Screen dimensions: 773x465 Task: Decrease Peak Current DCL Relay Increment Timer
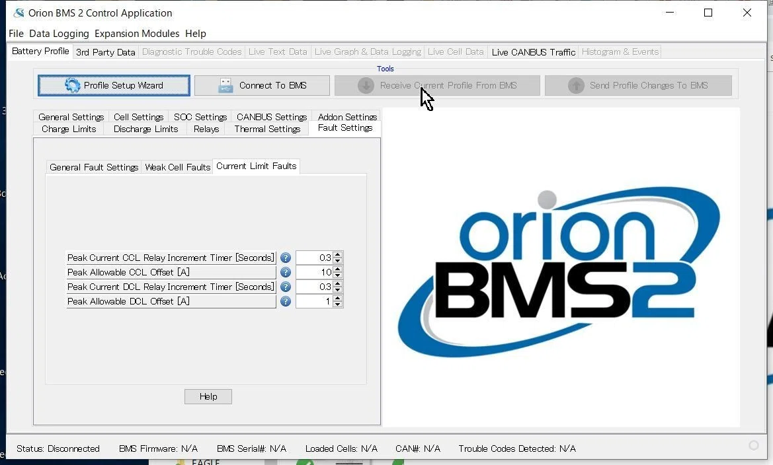point(338,290)
